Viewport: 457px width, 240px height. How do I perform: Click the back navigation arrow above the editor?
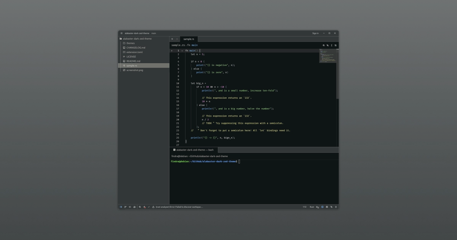tap(172, 39)
